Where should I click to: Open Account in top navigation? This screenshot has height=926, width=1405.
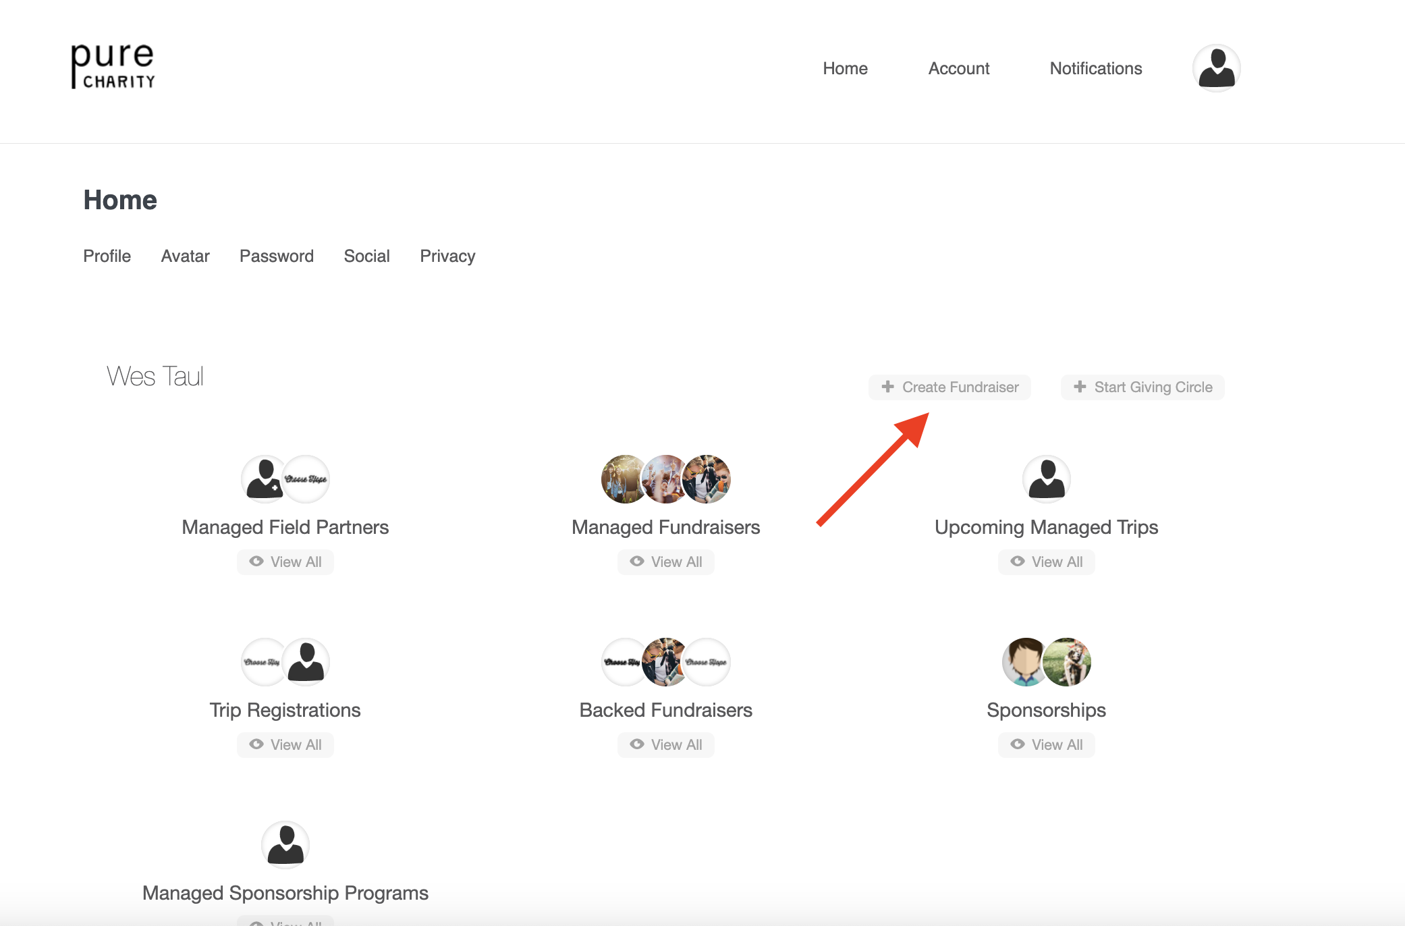(958, 68)
